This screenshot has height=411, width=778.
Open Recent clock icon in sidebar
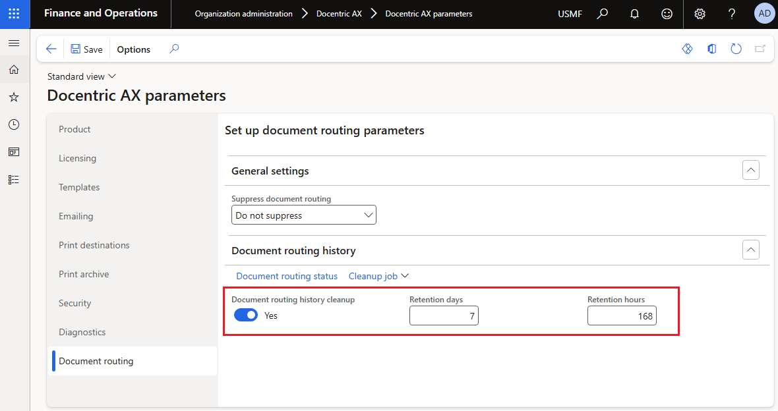point(14,124)
